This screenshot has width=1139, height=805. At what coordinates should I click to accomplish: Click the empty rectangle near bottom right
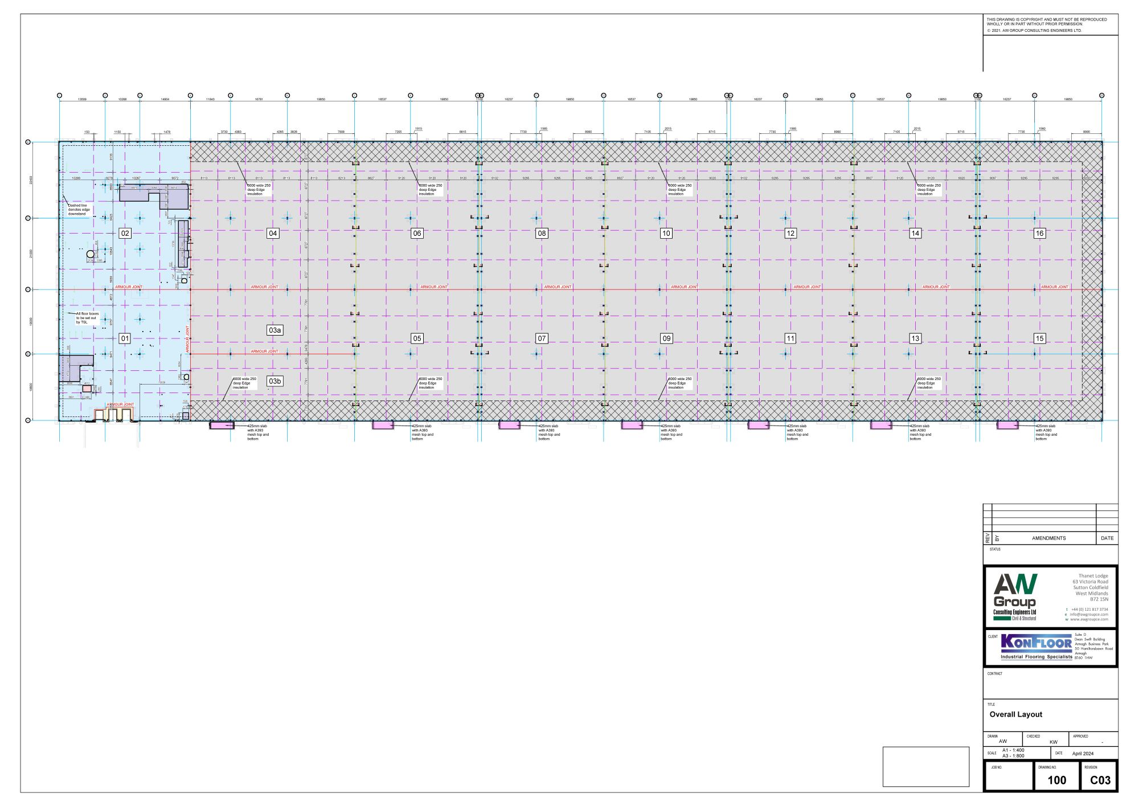click(925, 766)
